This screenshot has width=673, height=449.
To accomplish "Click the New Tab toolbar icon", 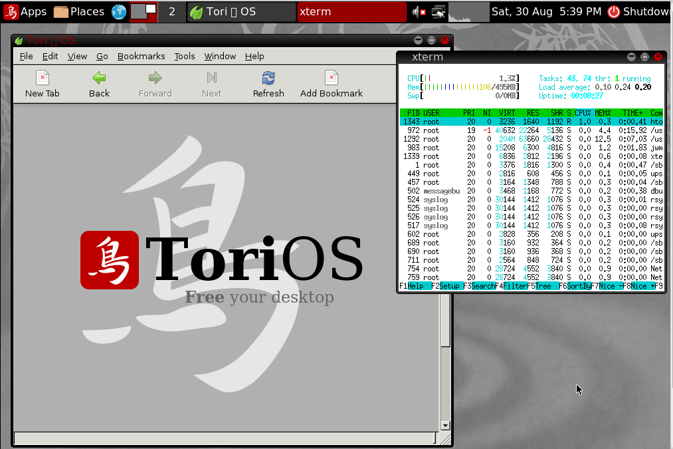I will (x=42, y=78).
